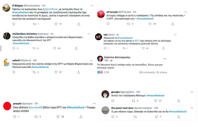The image size is (198, 127).
Task: Reply to prezatv's tweet
Action: point(14,117)
